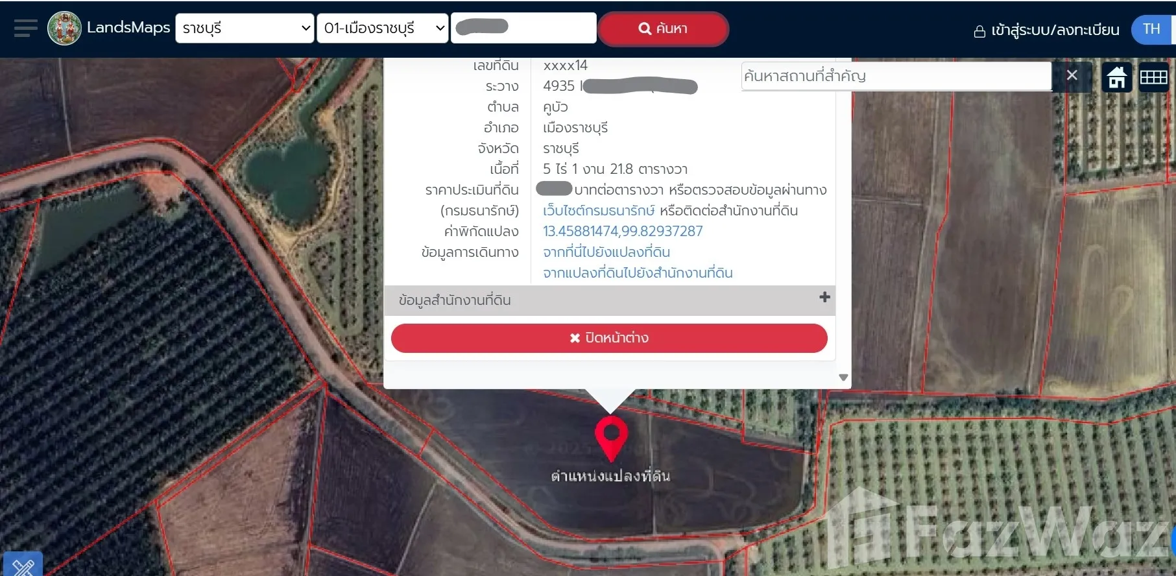Click the popup scroll-down arrow

(843, 378)
